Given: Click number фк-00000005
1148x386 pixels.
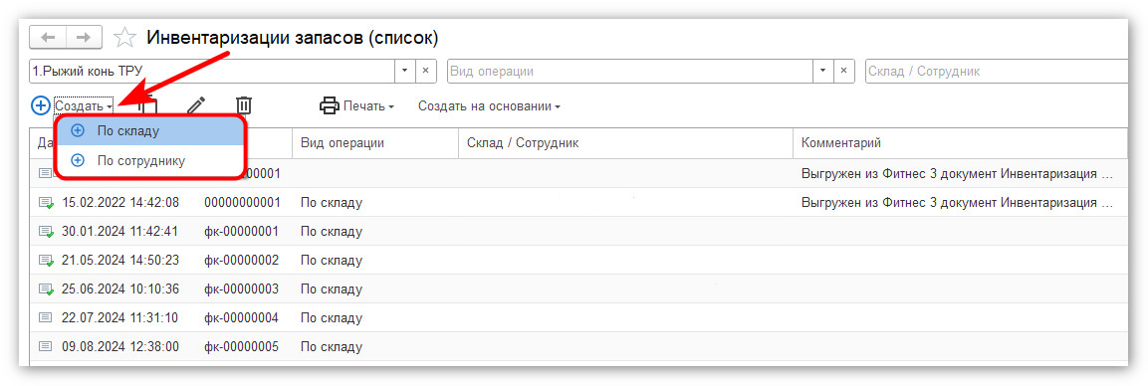Looking at the screenshot, I should (x=242, y=346).
